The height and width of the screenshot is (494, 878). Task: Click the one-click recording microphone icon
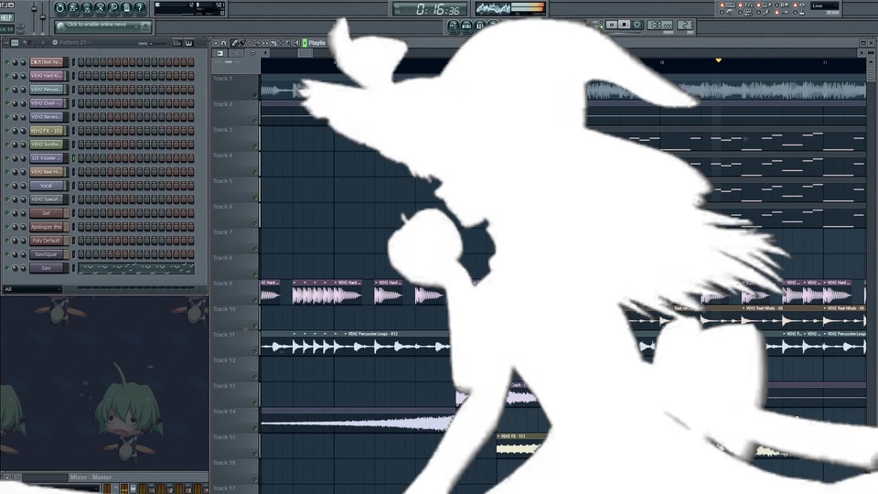113,8
